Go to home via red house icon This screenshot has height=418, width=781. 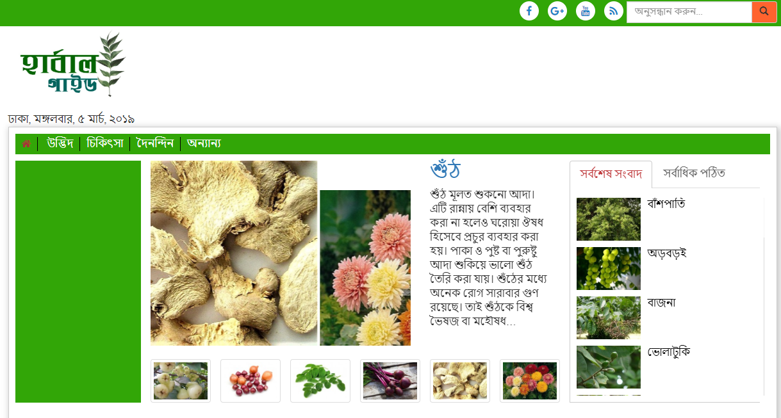pyautogui.click(x=26, y=143)
